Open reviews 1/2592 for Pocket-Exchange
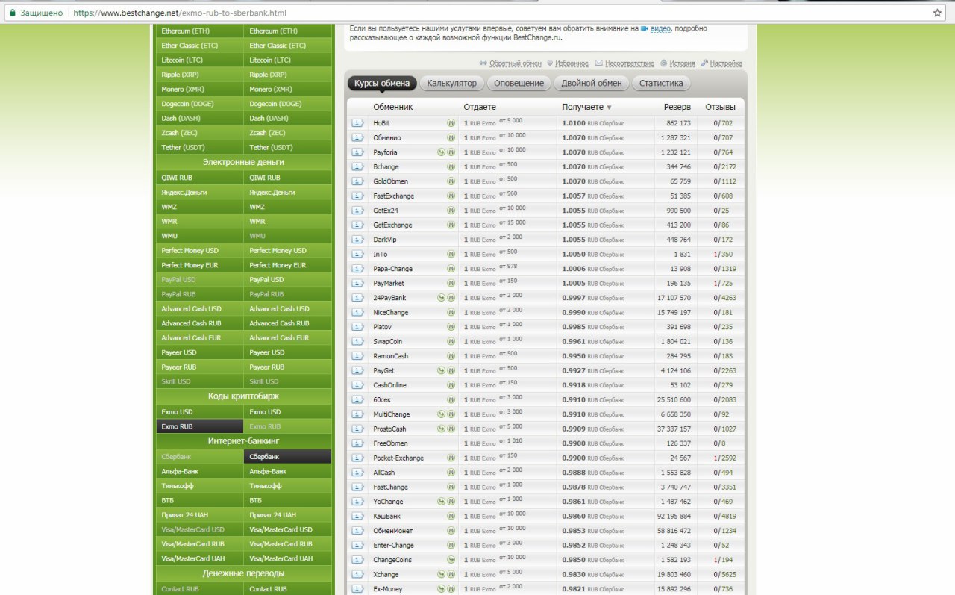Viewport: 955px width, 595px height. pyautogui.click(x=724, y=458)
